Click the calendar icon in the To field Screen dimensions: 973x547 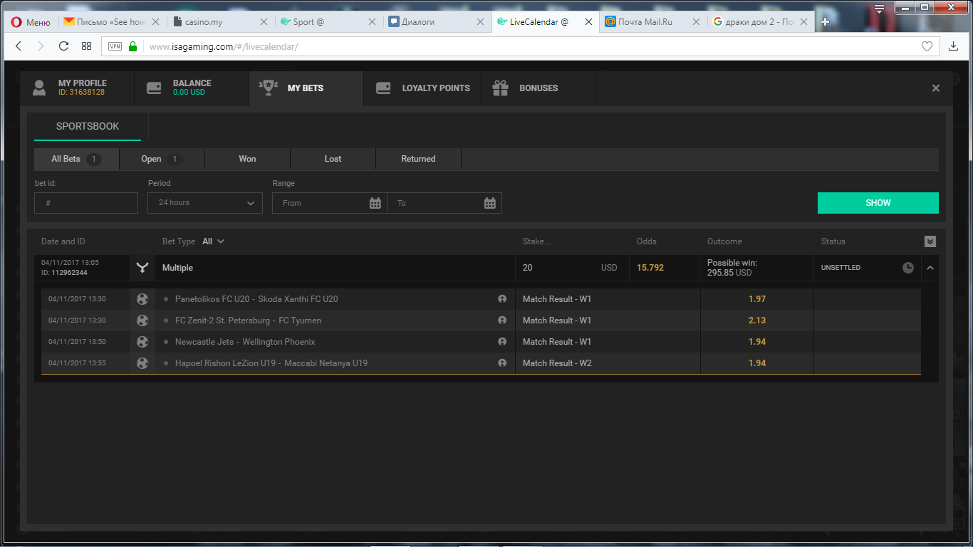point(489,203)
